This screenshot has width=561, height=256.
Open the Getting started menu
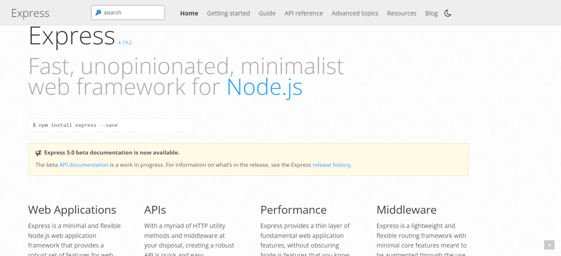click(x=228, y=13)
